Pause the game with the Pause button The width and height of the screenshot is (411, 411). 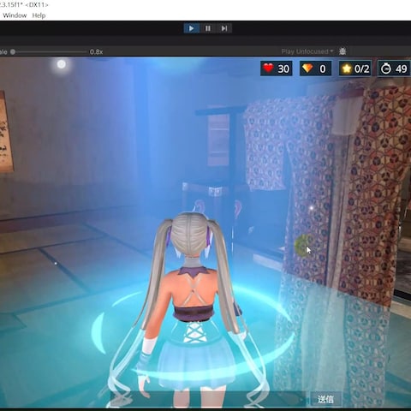point(208,28)
